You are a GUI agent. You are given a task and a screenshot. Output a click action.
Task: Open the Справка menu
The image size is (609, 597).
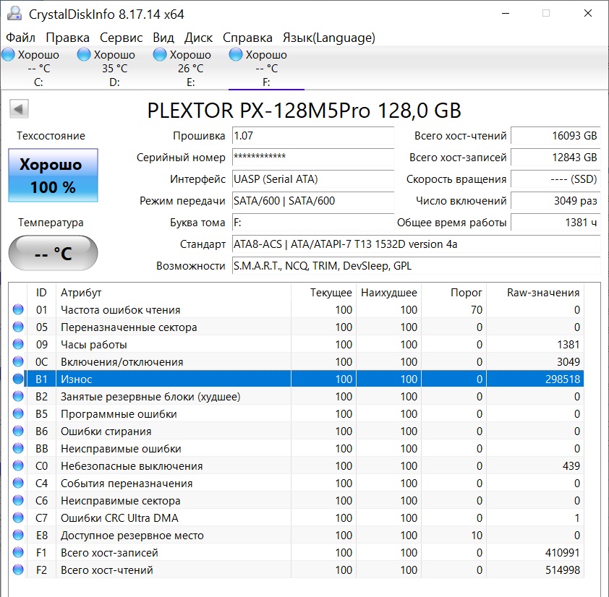(247, 38)
